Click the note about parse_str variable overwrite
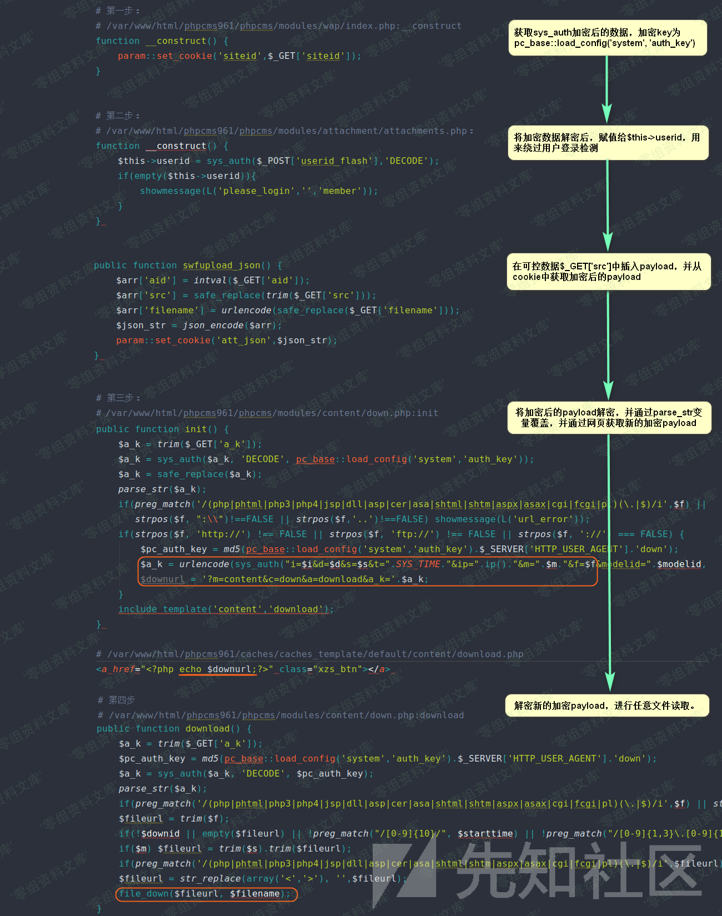The height and width of the screenshot is (916, 722). point(609,418)
